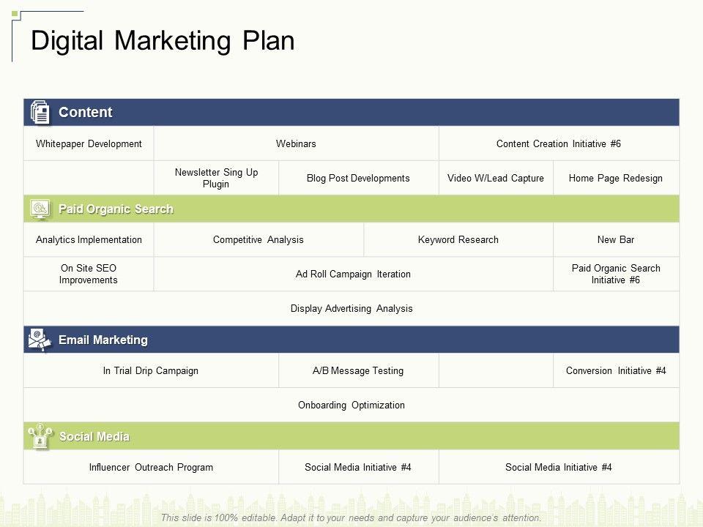Click the Email Marketing envelope icon

tap(40, 340)
